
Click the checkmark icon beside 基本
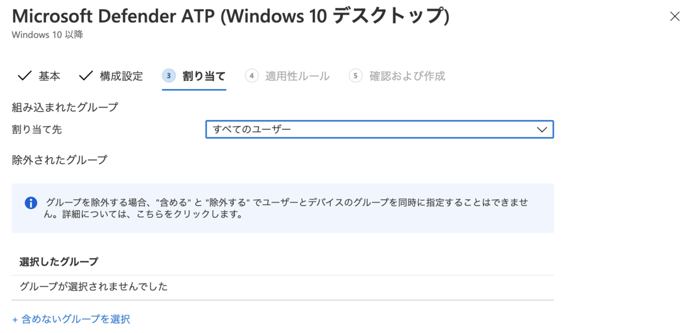click(x=24, y=76)
